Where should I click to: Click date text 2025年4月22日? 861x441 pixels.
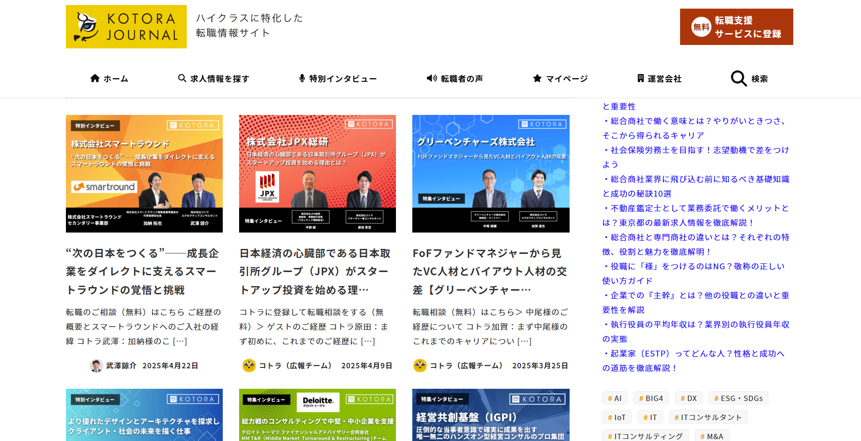point(170,366)
